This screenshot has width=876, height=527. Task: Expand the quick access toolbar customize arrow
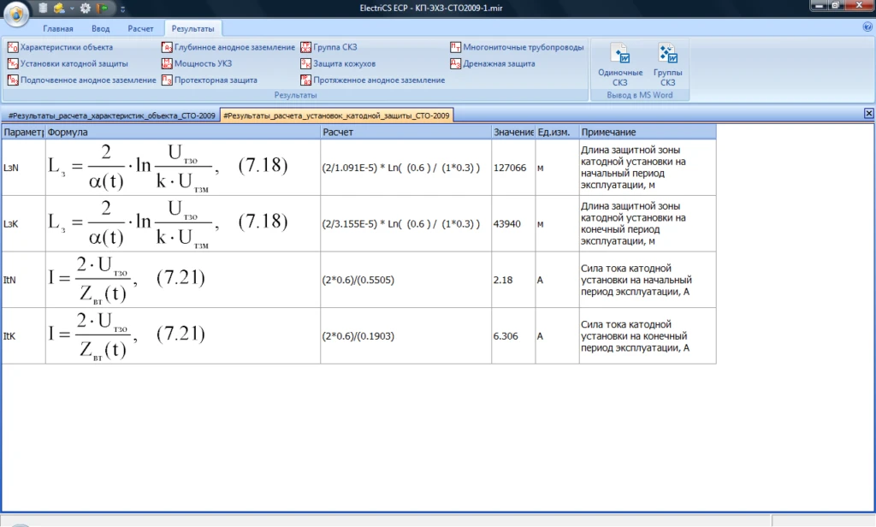(123, 9)
